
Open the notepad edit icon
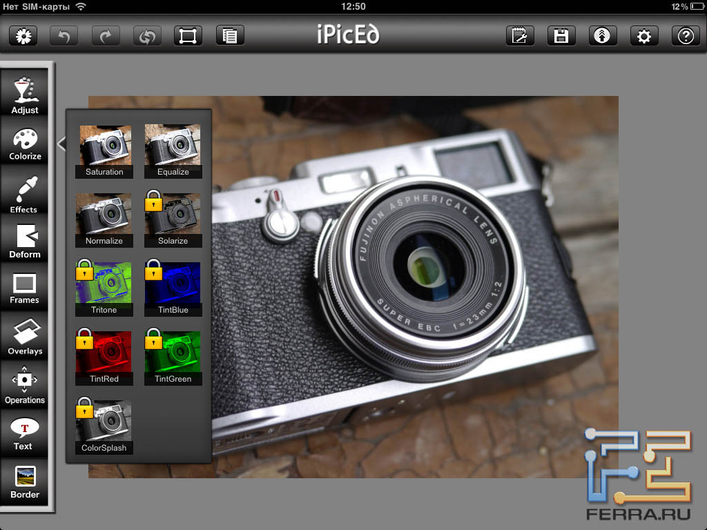[520, 36]
